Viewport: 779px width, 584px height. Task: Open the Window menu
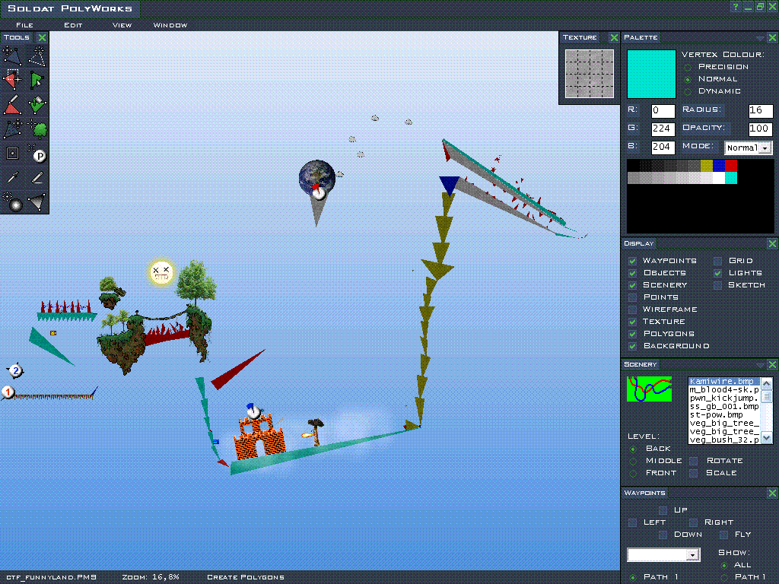170,25
